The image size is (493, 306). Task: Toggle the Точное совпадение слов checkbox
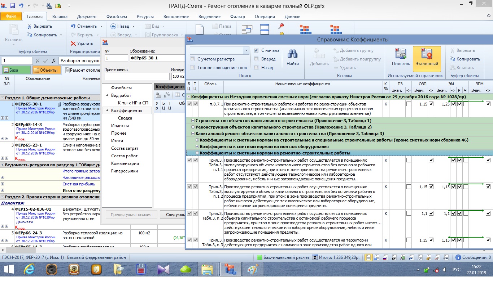coord(192,68)
